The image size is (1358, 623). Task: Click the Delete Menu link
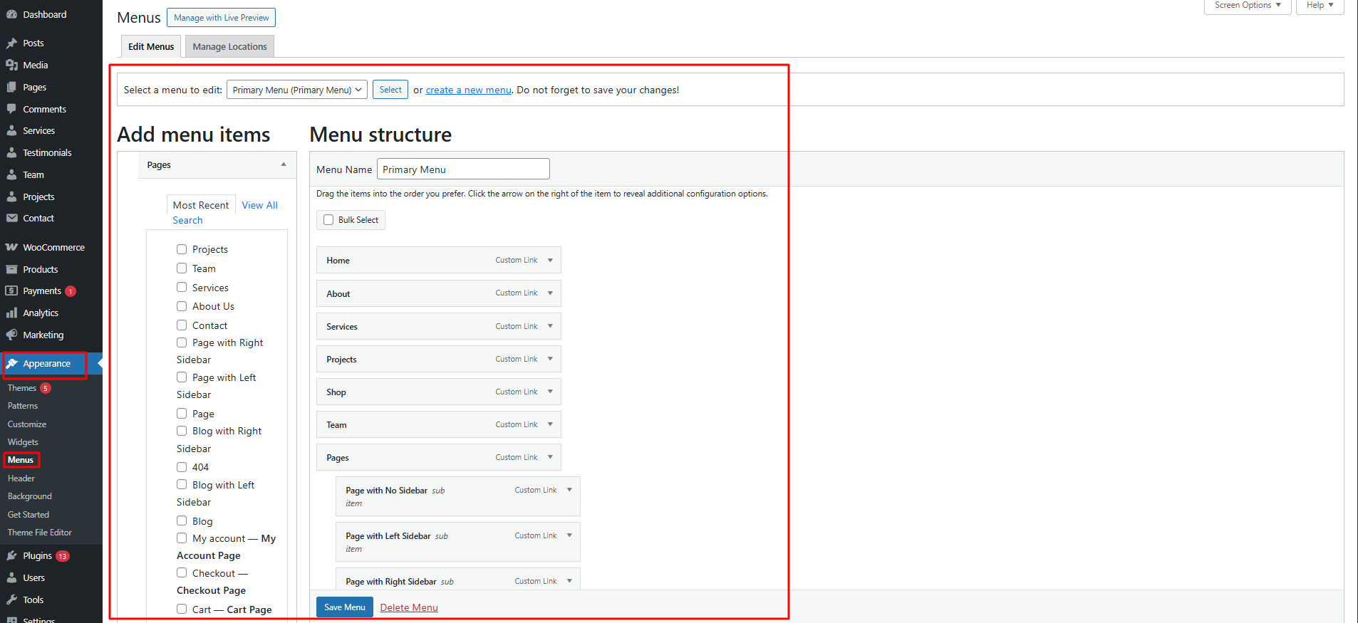click(x=409, y=607)
